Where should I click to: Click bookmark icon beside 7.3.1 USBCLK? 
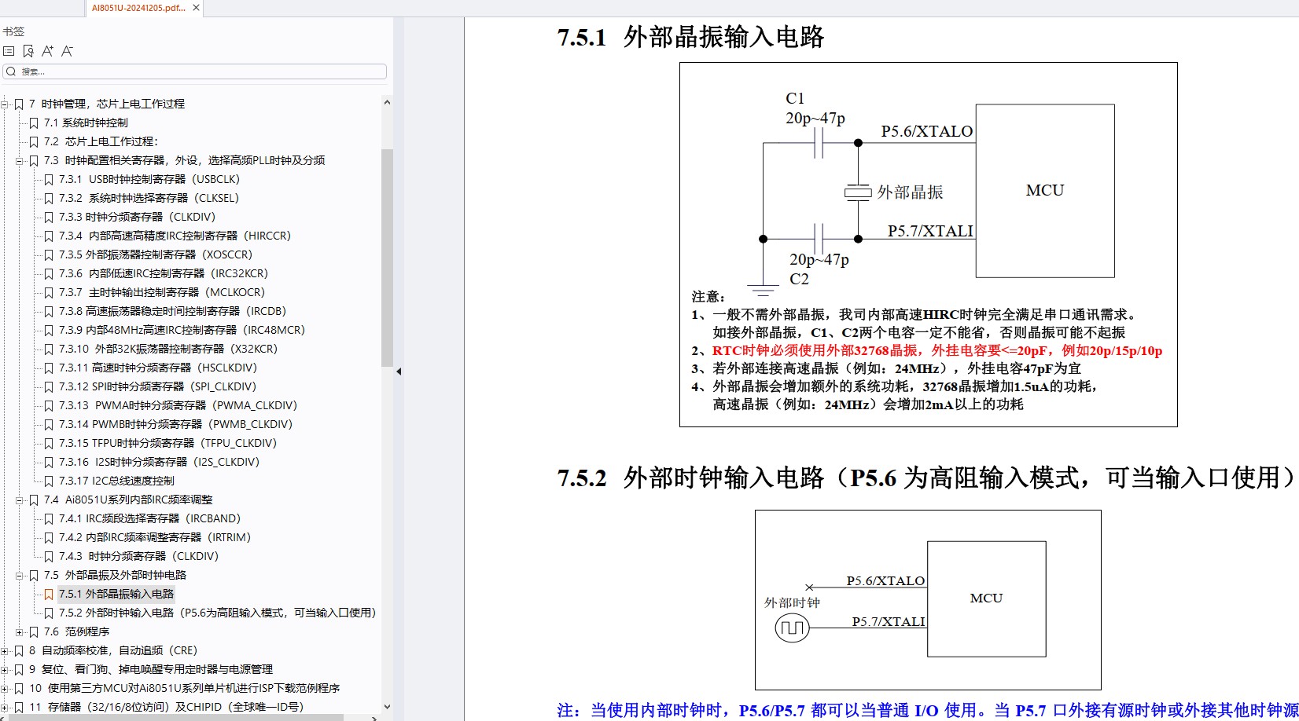point(49,179)
